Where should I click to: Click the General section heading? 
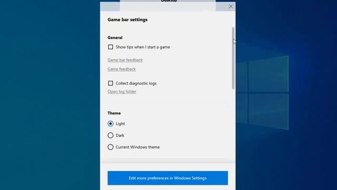(x=115, y=37)
